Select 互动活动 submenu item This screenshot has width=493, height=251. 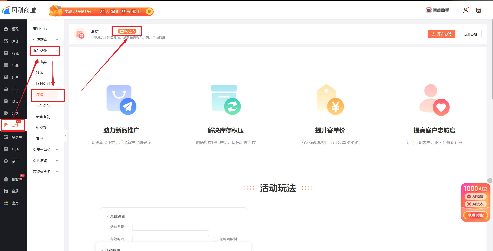click(x=43, y=106)
